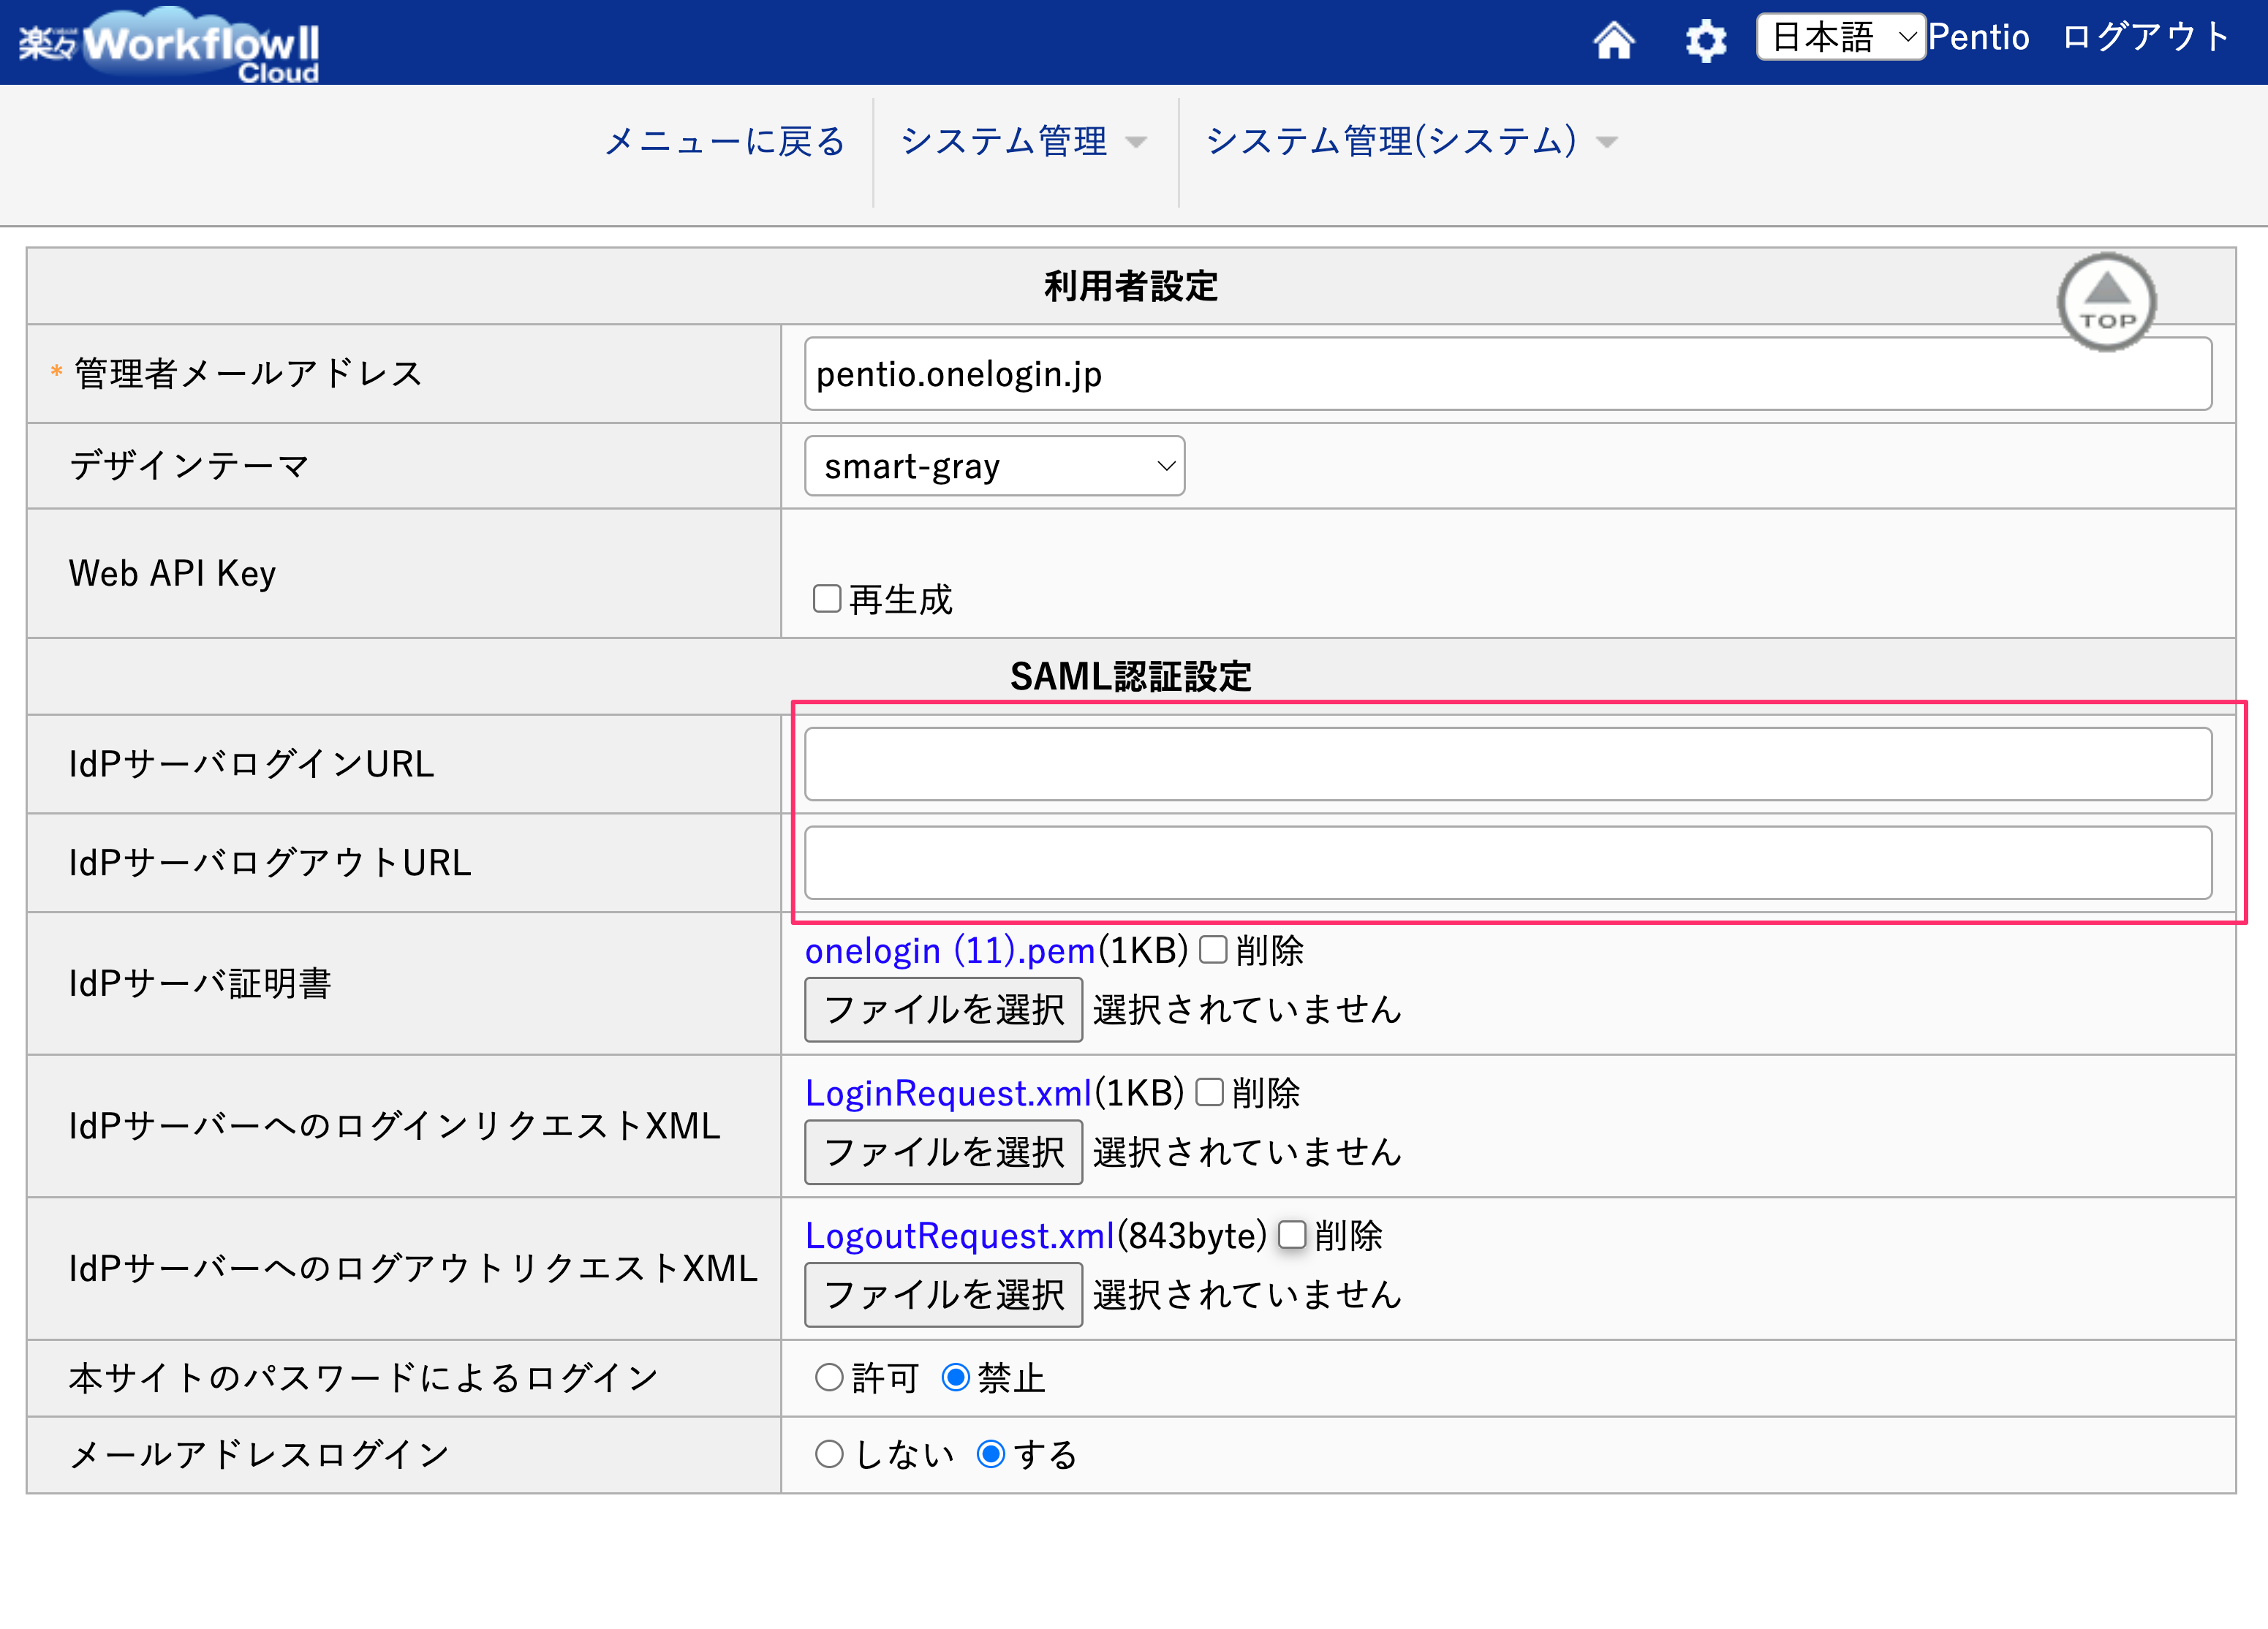This screenshot has width=2268, height=1629.
Task: Open the home page icon
Action: [1613, 41]
